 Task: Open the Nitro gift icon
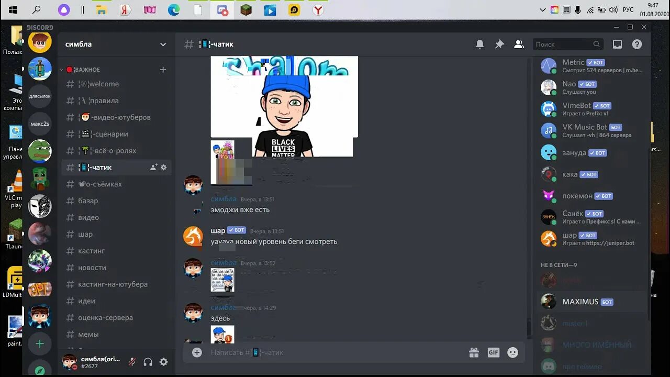point(474,353)
